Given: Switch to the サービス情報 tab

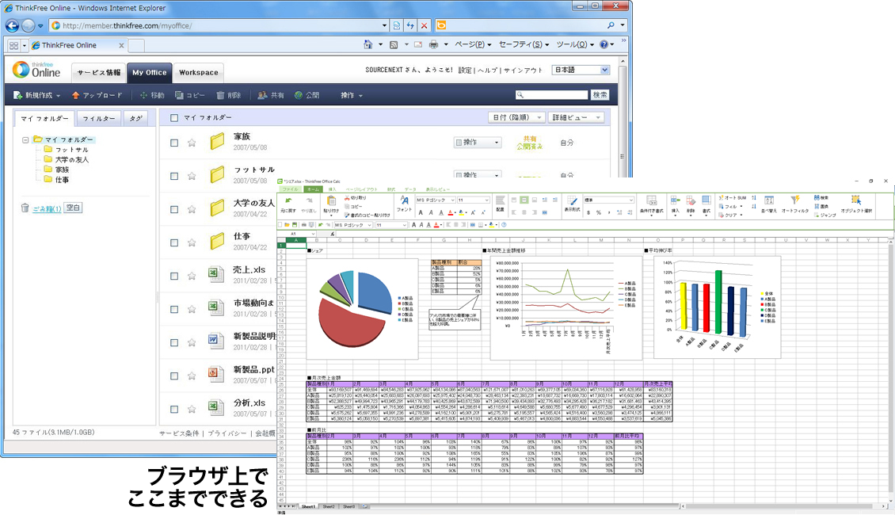Looking at the screenshot, I should coord(99,73).
